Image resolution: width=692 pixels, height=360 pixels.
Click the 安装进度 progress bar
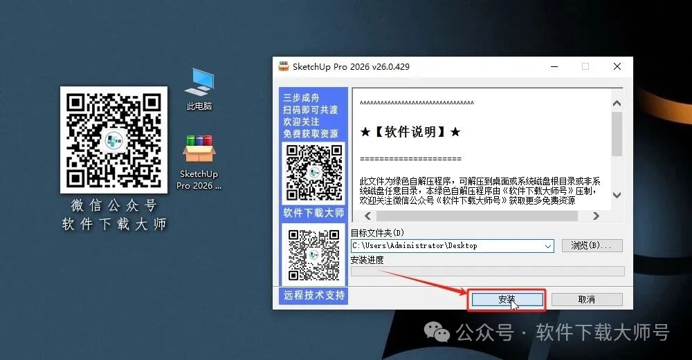pos(488,271)
